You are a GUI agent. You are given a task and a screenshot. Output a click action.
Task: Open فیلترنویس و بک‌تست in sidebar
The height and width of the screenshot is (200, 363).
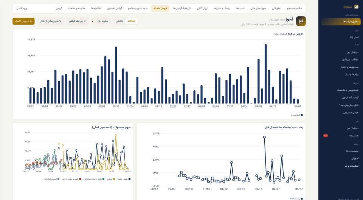341,90
